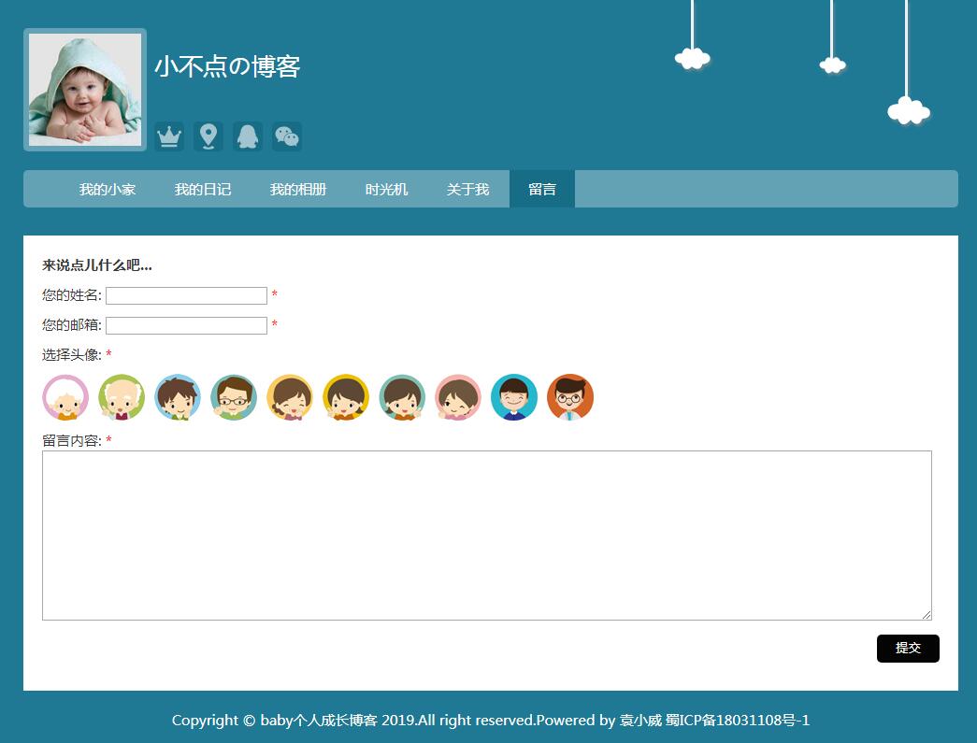Open the 时光机 navigation item

[x=386, y=190]
